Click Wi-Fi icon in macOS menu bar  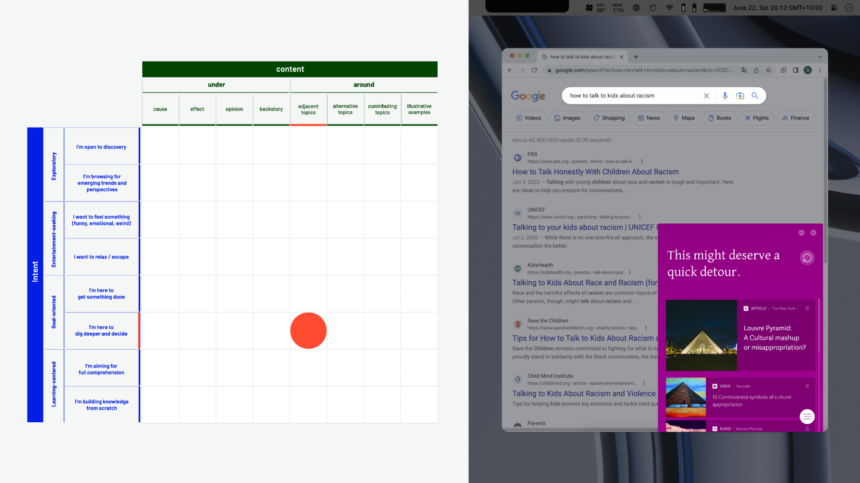pyautogui.click(x=669, y=8)
